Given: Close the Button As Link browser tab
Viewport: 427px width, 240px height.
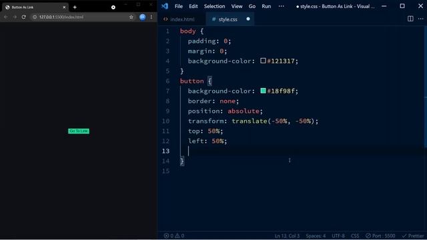Looking at the screenshot, I should coord(64,7).
